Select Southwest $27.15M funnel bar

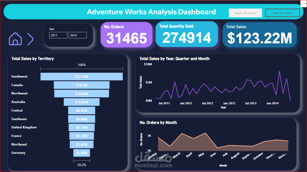(82, 77)
